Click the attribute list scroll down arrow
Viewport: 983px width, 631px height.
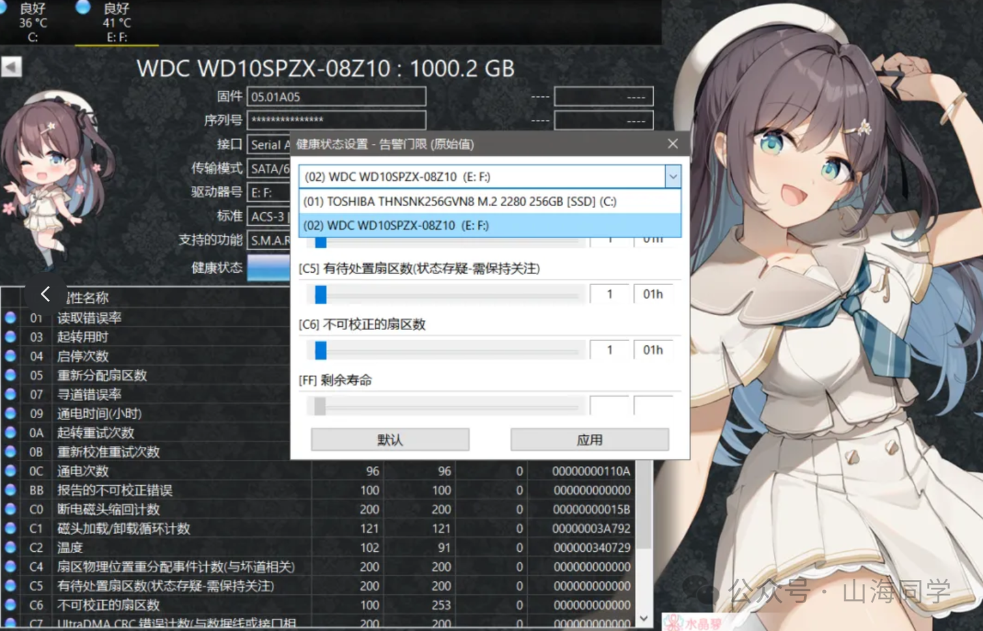(644, 618)
